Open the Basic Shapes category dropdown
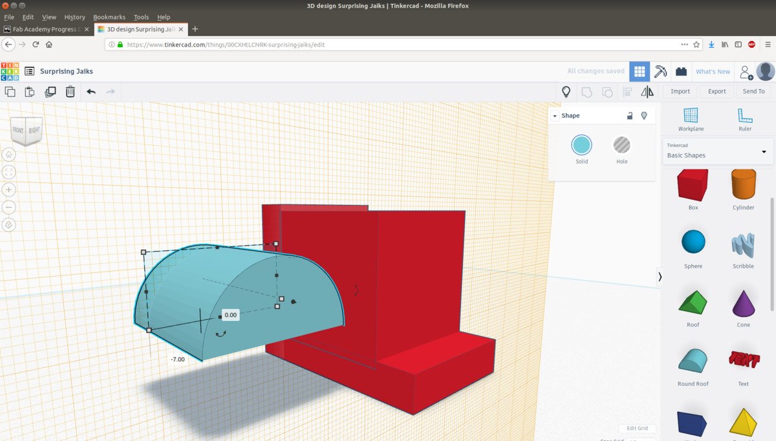Viewport: 776px width, 441px height. pyautogui.click(x=717, y=151)
